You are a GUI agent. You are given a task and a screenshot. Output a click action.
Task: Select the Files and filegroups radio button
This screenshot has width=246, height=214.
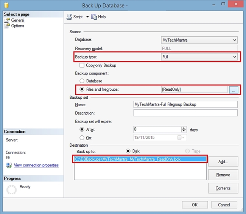click(82, 89)
